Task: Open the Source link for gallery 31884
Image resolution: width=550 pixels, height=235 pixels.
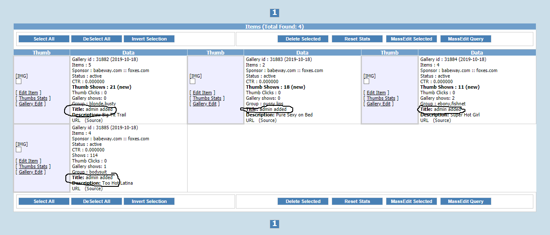Action: [x=442, y=120]
